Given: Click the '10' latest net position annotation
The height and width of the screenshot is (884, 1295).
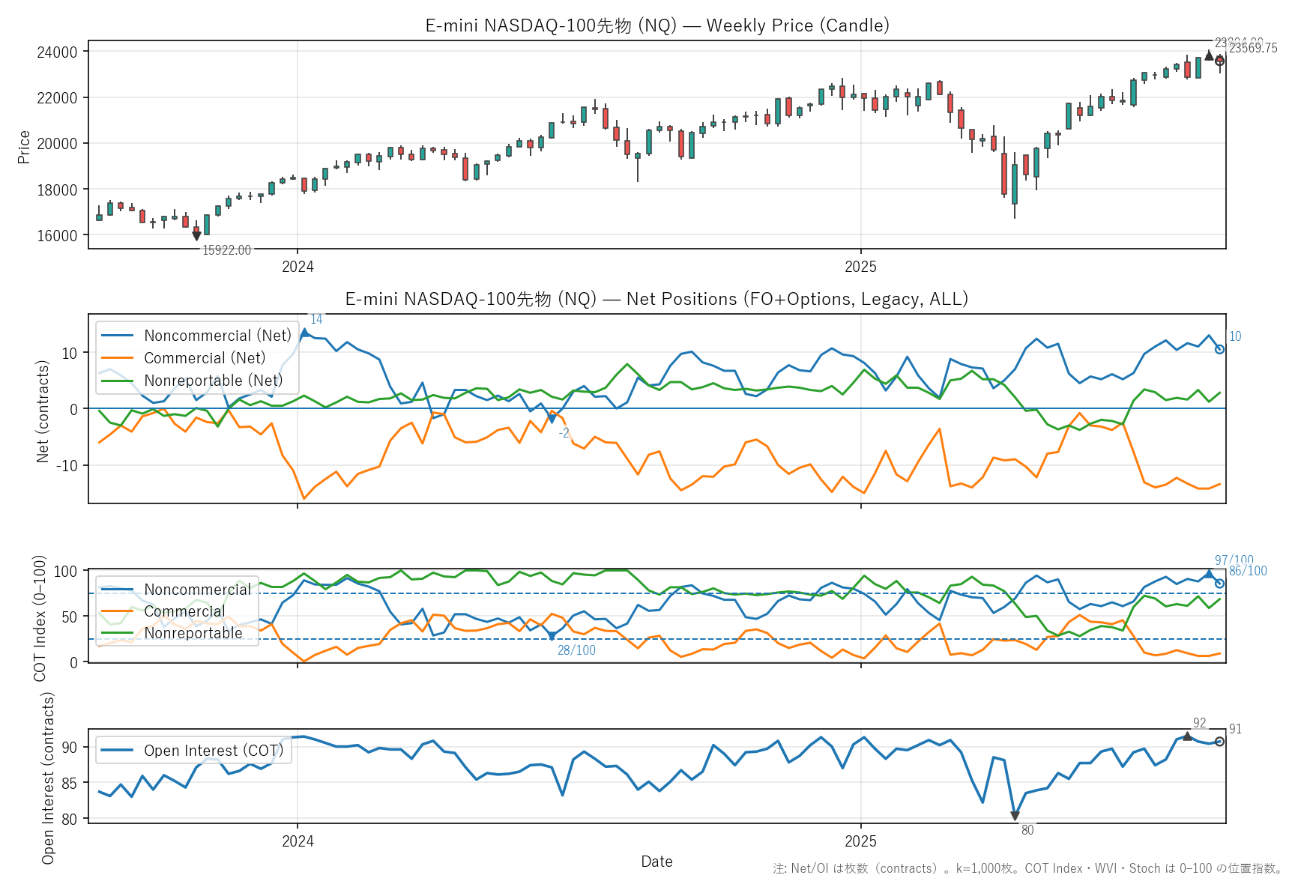Looking at the screenshot, I should [1235, 336].
